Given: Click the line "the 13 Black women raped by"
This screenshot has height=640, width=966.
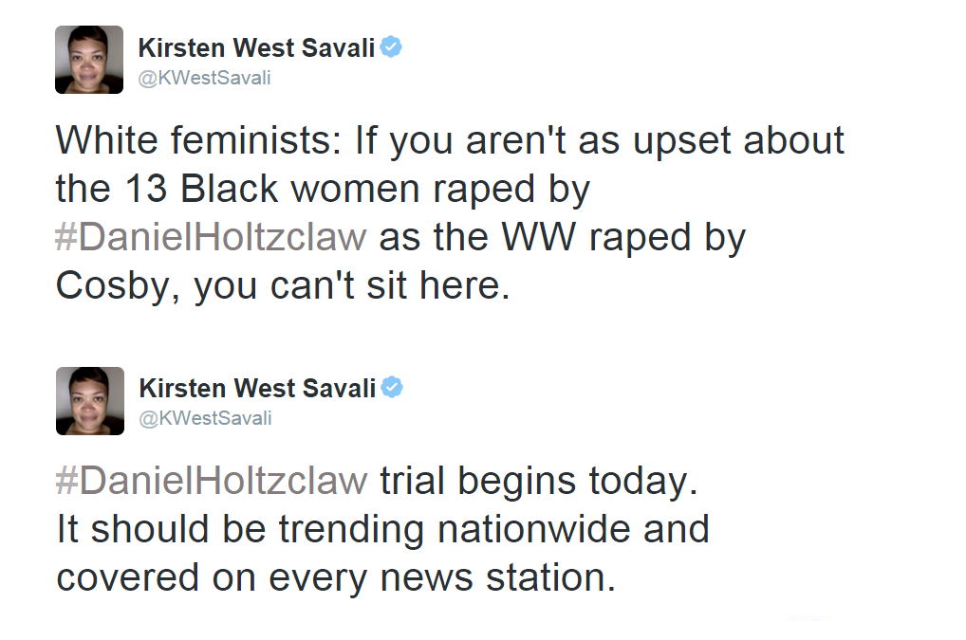Looking at the screenshot, I should coord(323,190).
